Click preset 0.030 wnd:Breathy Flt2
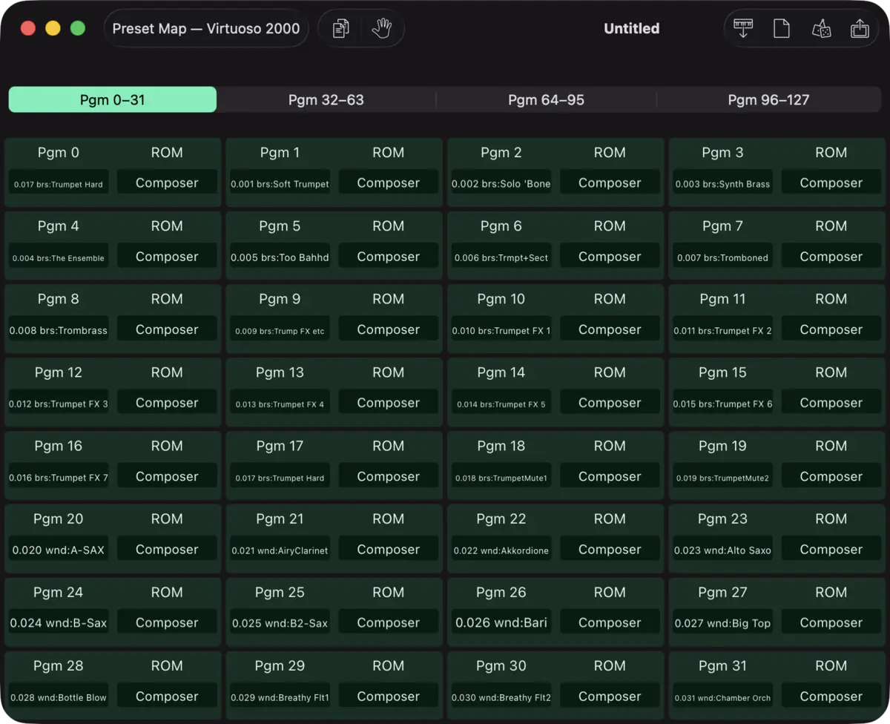The height and width of the screenshot is (724, 890). [x=501, y=697]
